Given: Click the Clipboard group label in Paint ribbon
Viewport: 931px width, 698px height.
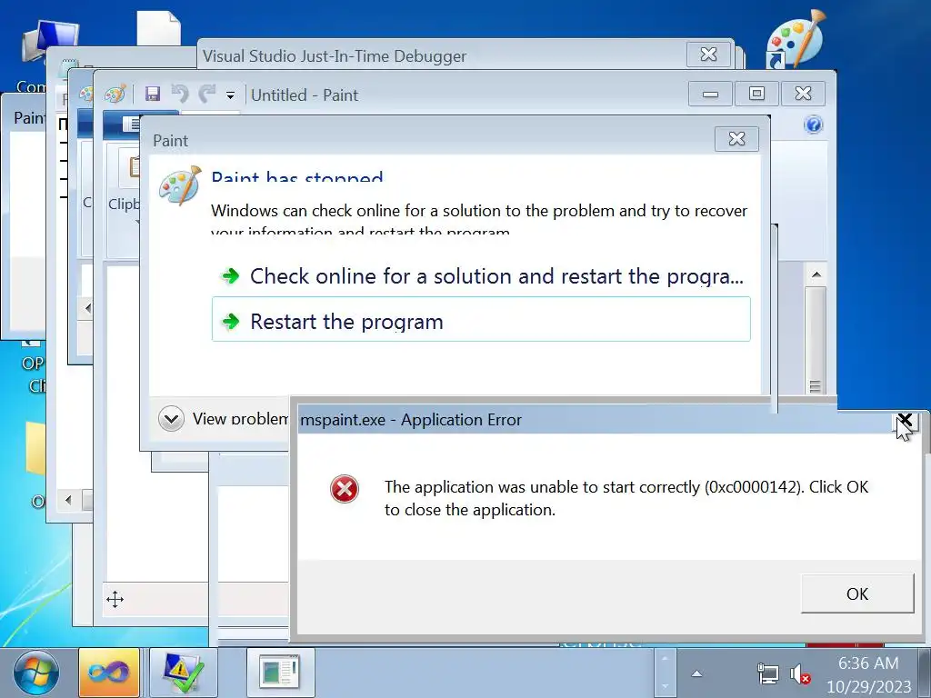Looking at the screenshot, I should (x=124, y=204).
